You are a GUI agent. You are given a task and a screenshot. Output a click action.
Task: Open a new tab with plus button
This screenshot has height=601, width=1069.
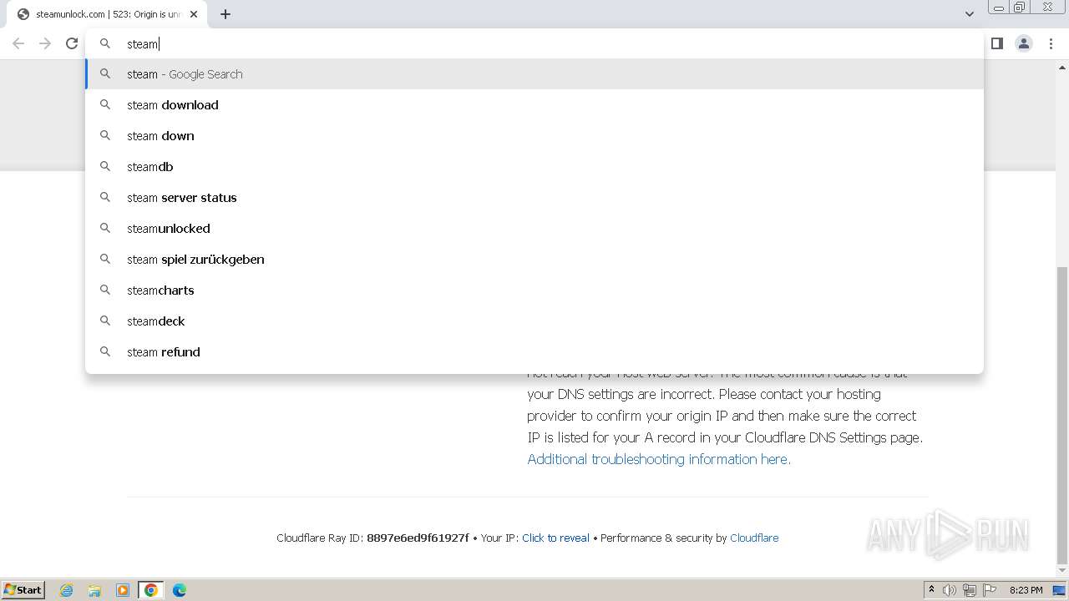click(x=225, y=14)
